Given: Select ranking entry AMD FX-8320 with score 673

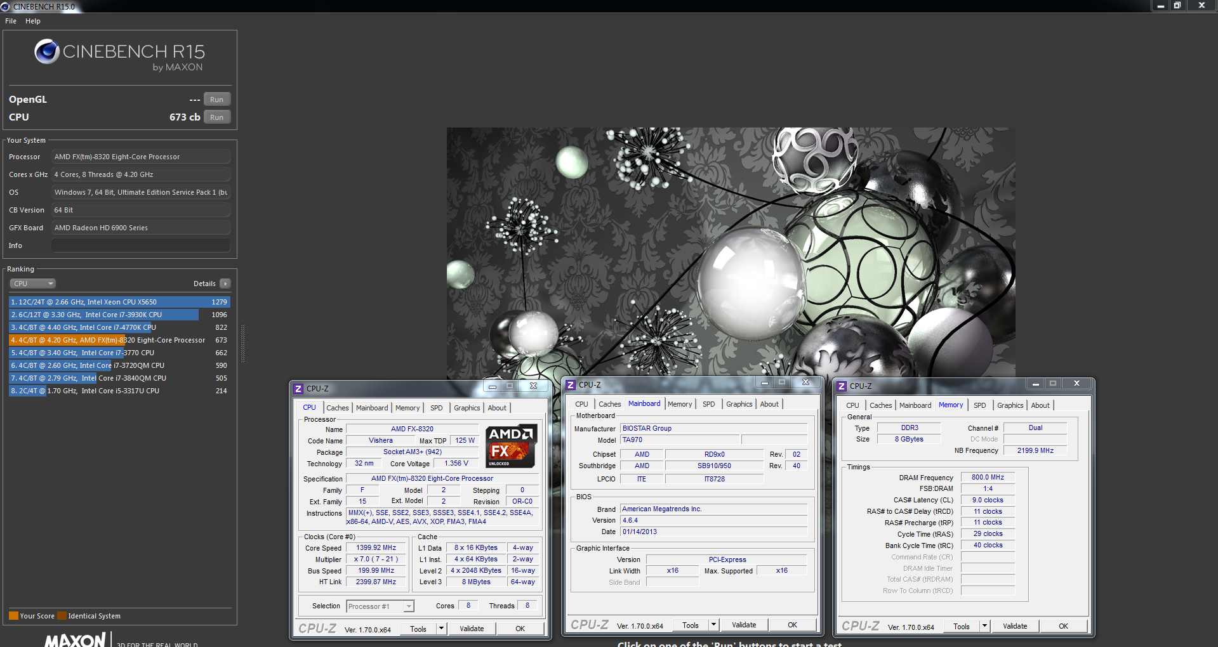Looking at the screenshot, I should tap(119, 340).
